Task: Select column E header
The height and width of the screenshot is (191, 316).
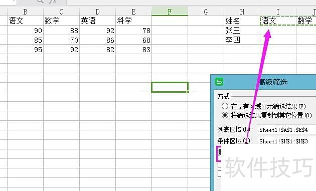Action: point(133,12)
